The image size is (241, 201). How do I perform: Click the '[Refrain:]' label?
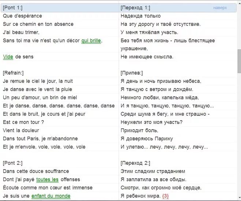13,73
